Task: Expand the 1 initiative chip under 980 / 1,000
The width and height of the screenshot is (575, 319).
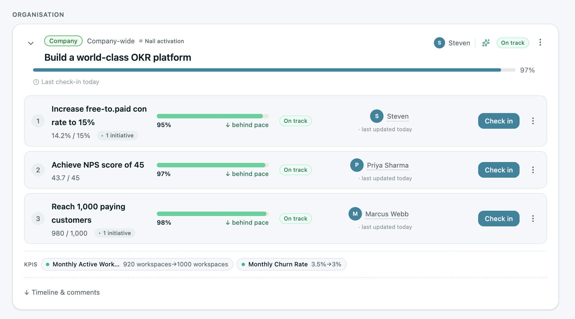Action: (x=115, y=233)
